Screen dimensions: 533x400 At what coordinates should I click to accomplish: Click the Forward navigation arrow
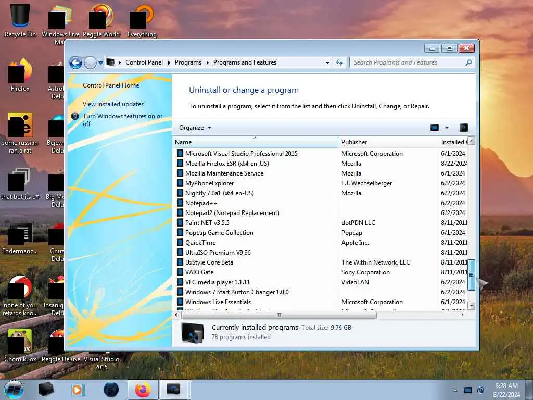pyautogui.click(x=90, y=63)
